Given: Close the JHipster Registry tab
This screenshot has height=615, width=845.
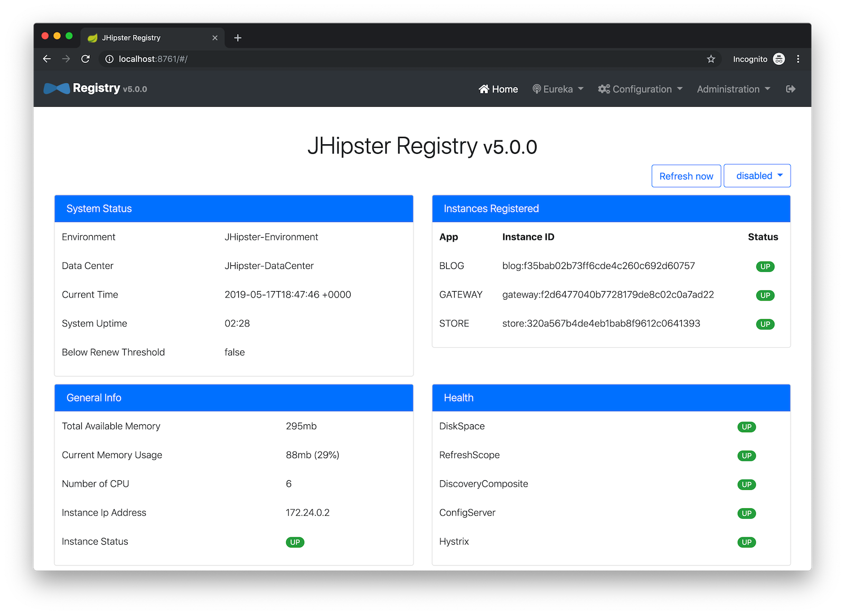Looking at the screenshot, I should [x=215, y=38].
